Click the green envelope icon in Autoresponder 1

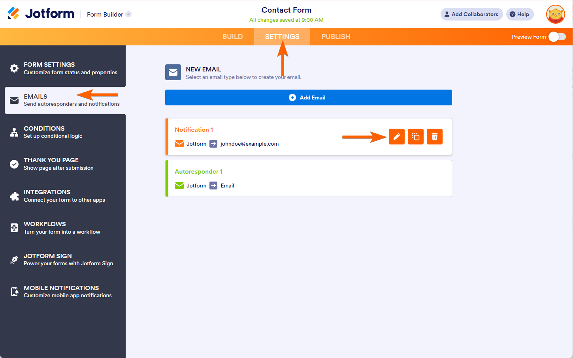(x=179, y=186)
